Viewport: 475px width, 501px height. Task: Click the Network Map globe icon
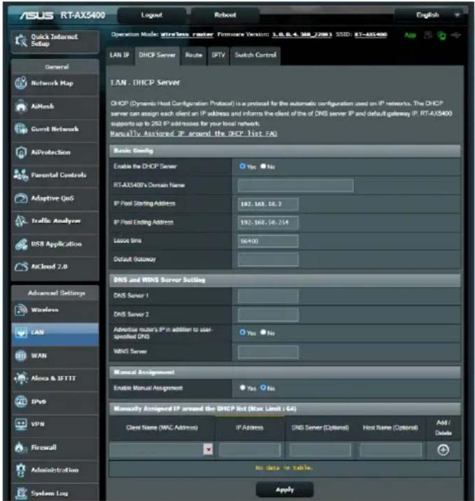(21, 83)
